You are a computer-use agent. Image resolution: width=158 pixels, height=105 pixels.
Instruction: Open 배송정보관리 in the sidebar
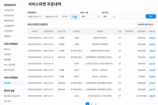9,21
